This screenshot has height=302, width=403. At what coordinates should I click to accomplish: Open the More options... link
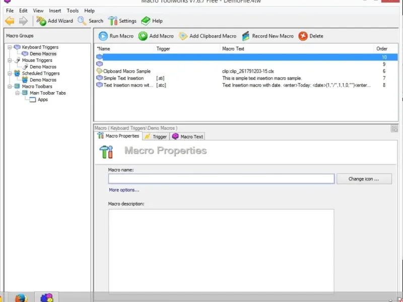click(124, 190)
